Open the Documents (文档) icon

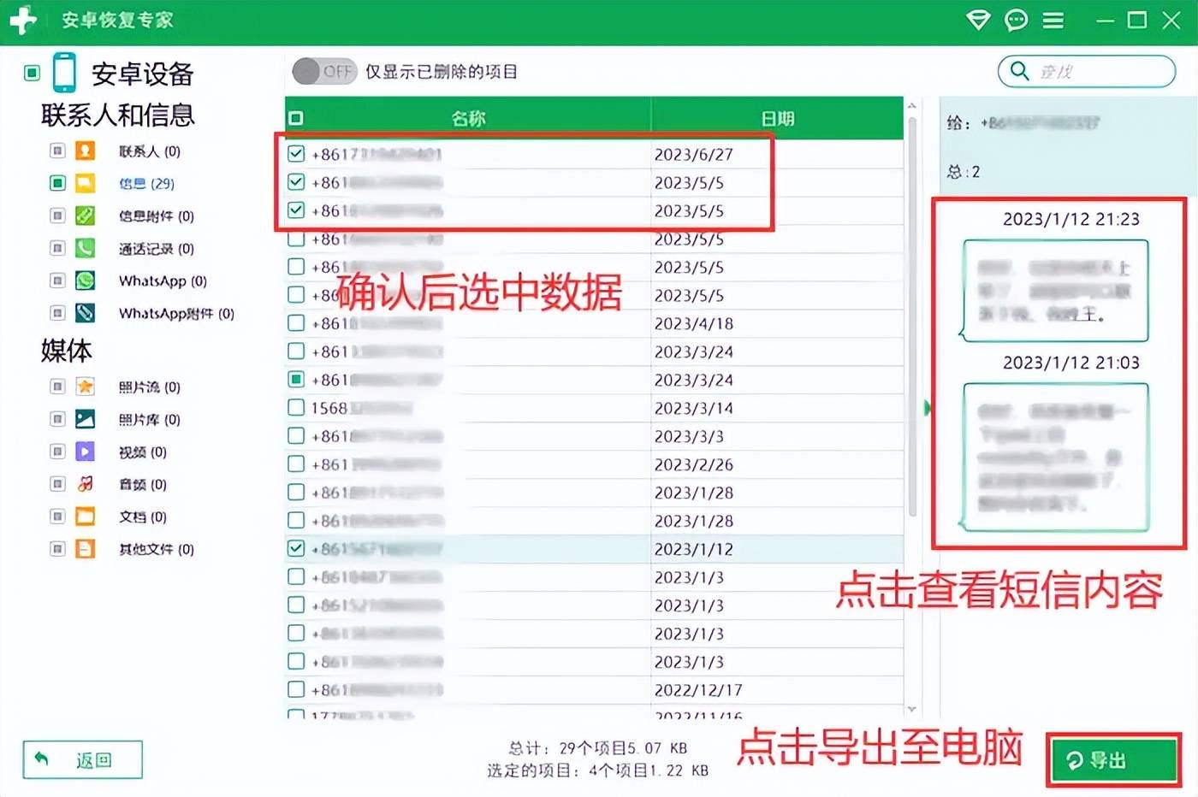click(85, 517)
